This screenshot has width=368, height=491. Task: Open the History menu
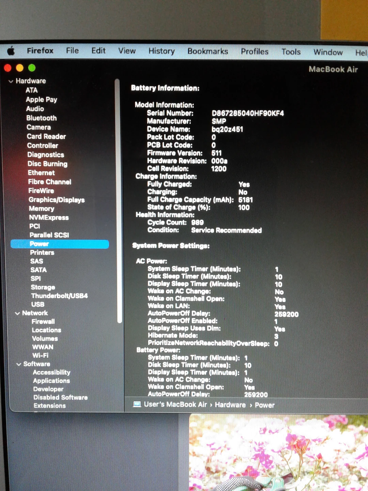click(162, 51)
